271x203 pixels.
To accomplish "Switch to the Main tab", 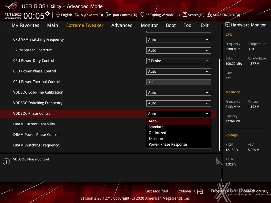I will click(x=53, y=25).
